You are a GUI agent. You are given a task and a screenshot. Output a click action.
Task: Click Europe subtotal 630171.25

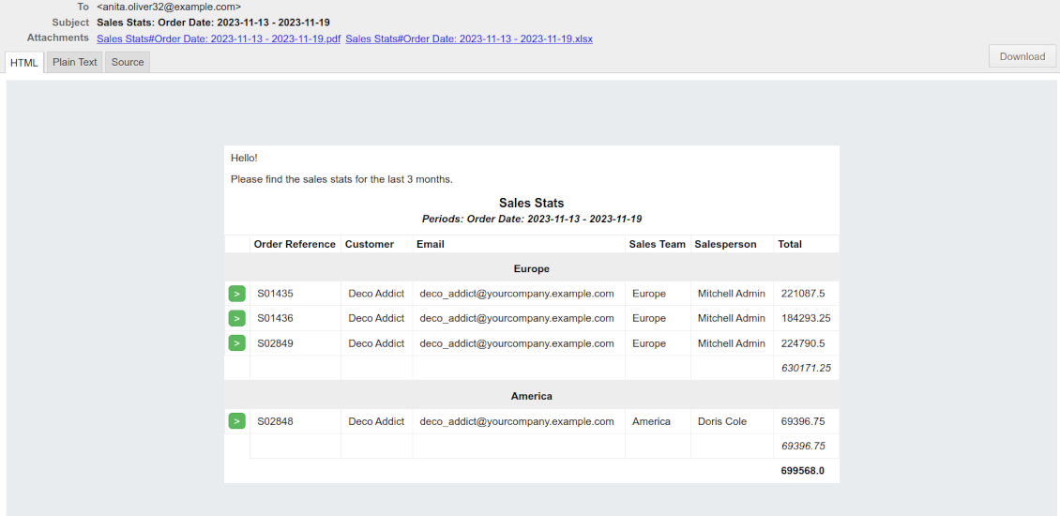pos(806,368)
